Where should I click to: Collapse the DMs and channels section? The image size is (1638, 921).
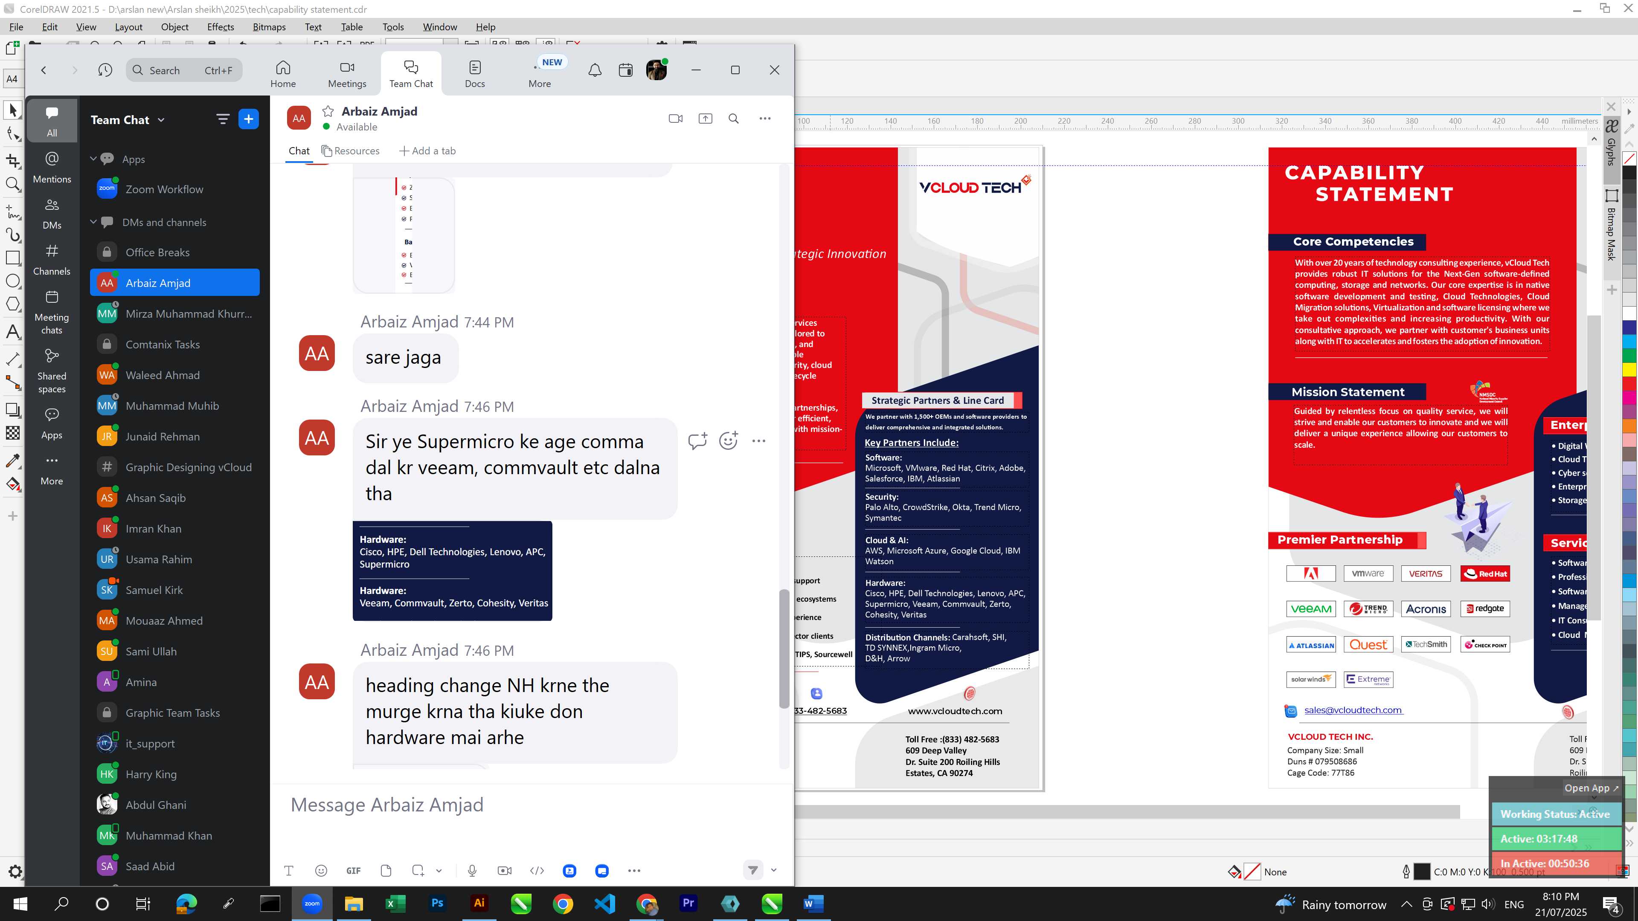coord(93,222)
